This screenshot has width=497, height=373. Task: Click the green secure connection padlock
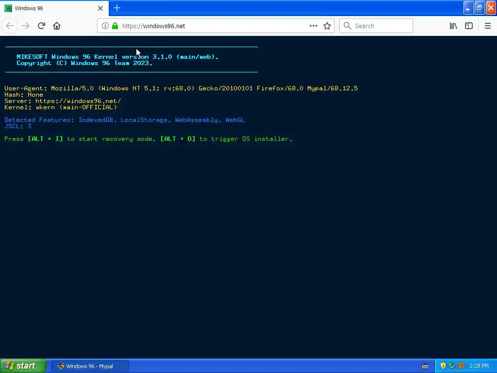pos(115,26)
